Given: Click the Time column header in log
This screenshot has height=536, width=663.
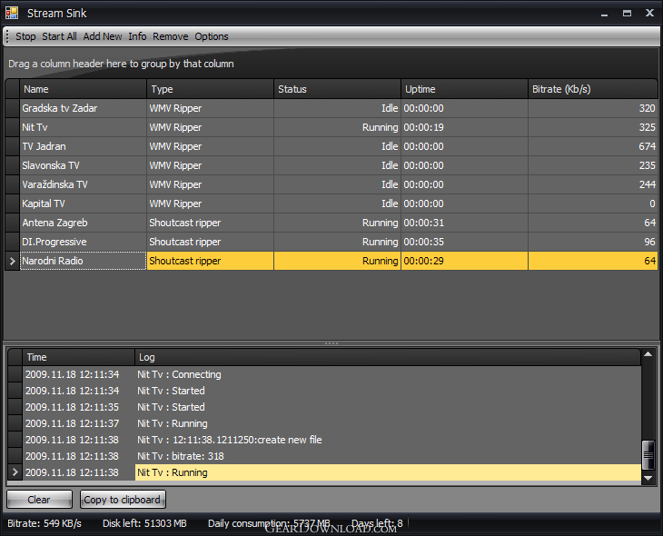Looking at the screenshot, I should (78, 357).
